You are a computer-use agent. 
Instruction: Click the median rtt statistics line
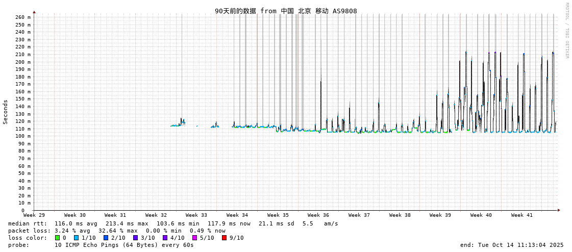pos(173,223)
